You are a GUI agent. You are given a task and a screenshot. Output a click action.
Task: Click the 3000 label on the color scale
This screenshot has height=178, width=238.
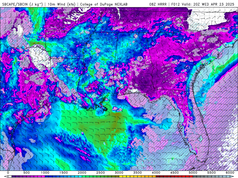coord(119,173)
